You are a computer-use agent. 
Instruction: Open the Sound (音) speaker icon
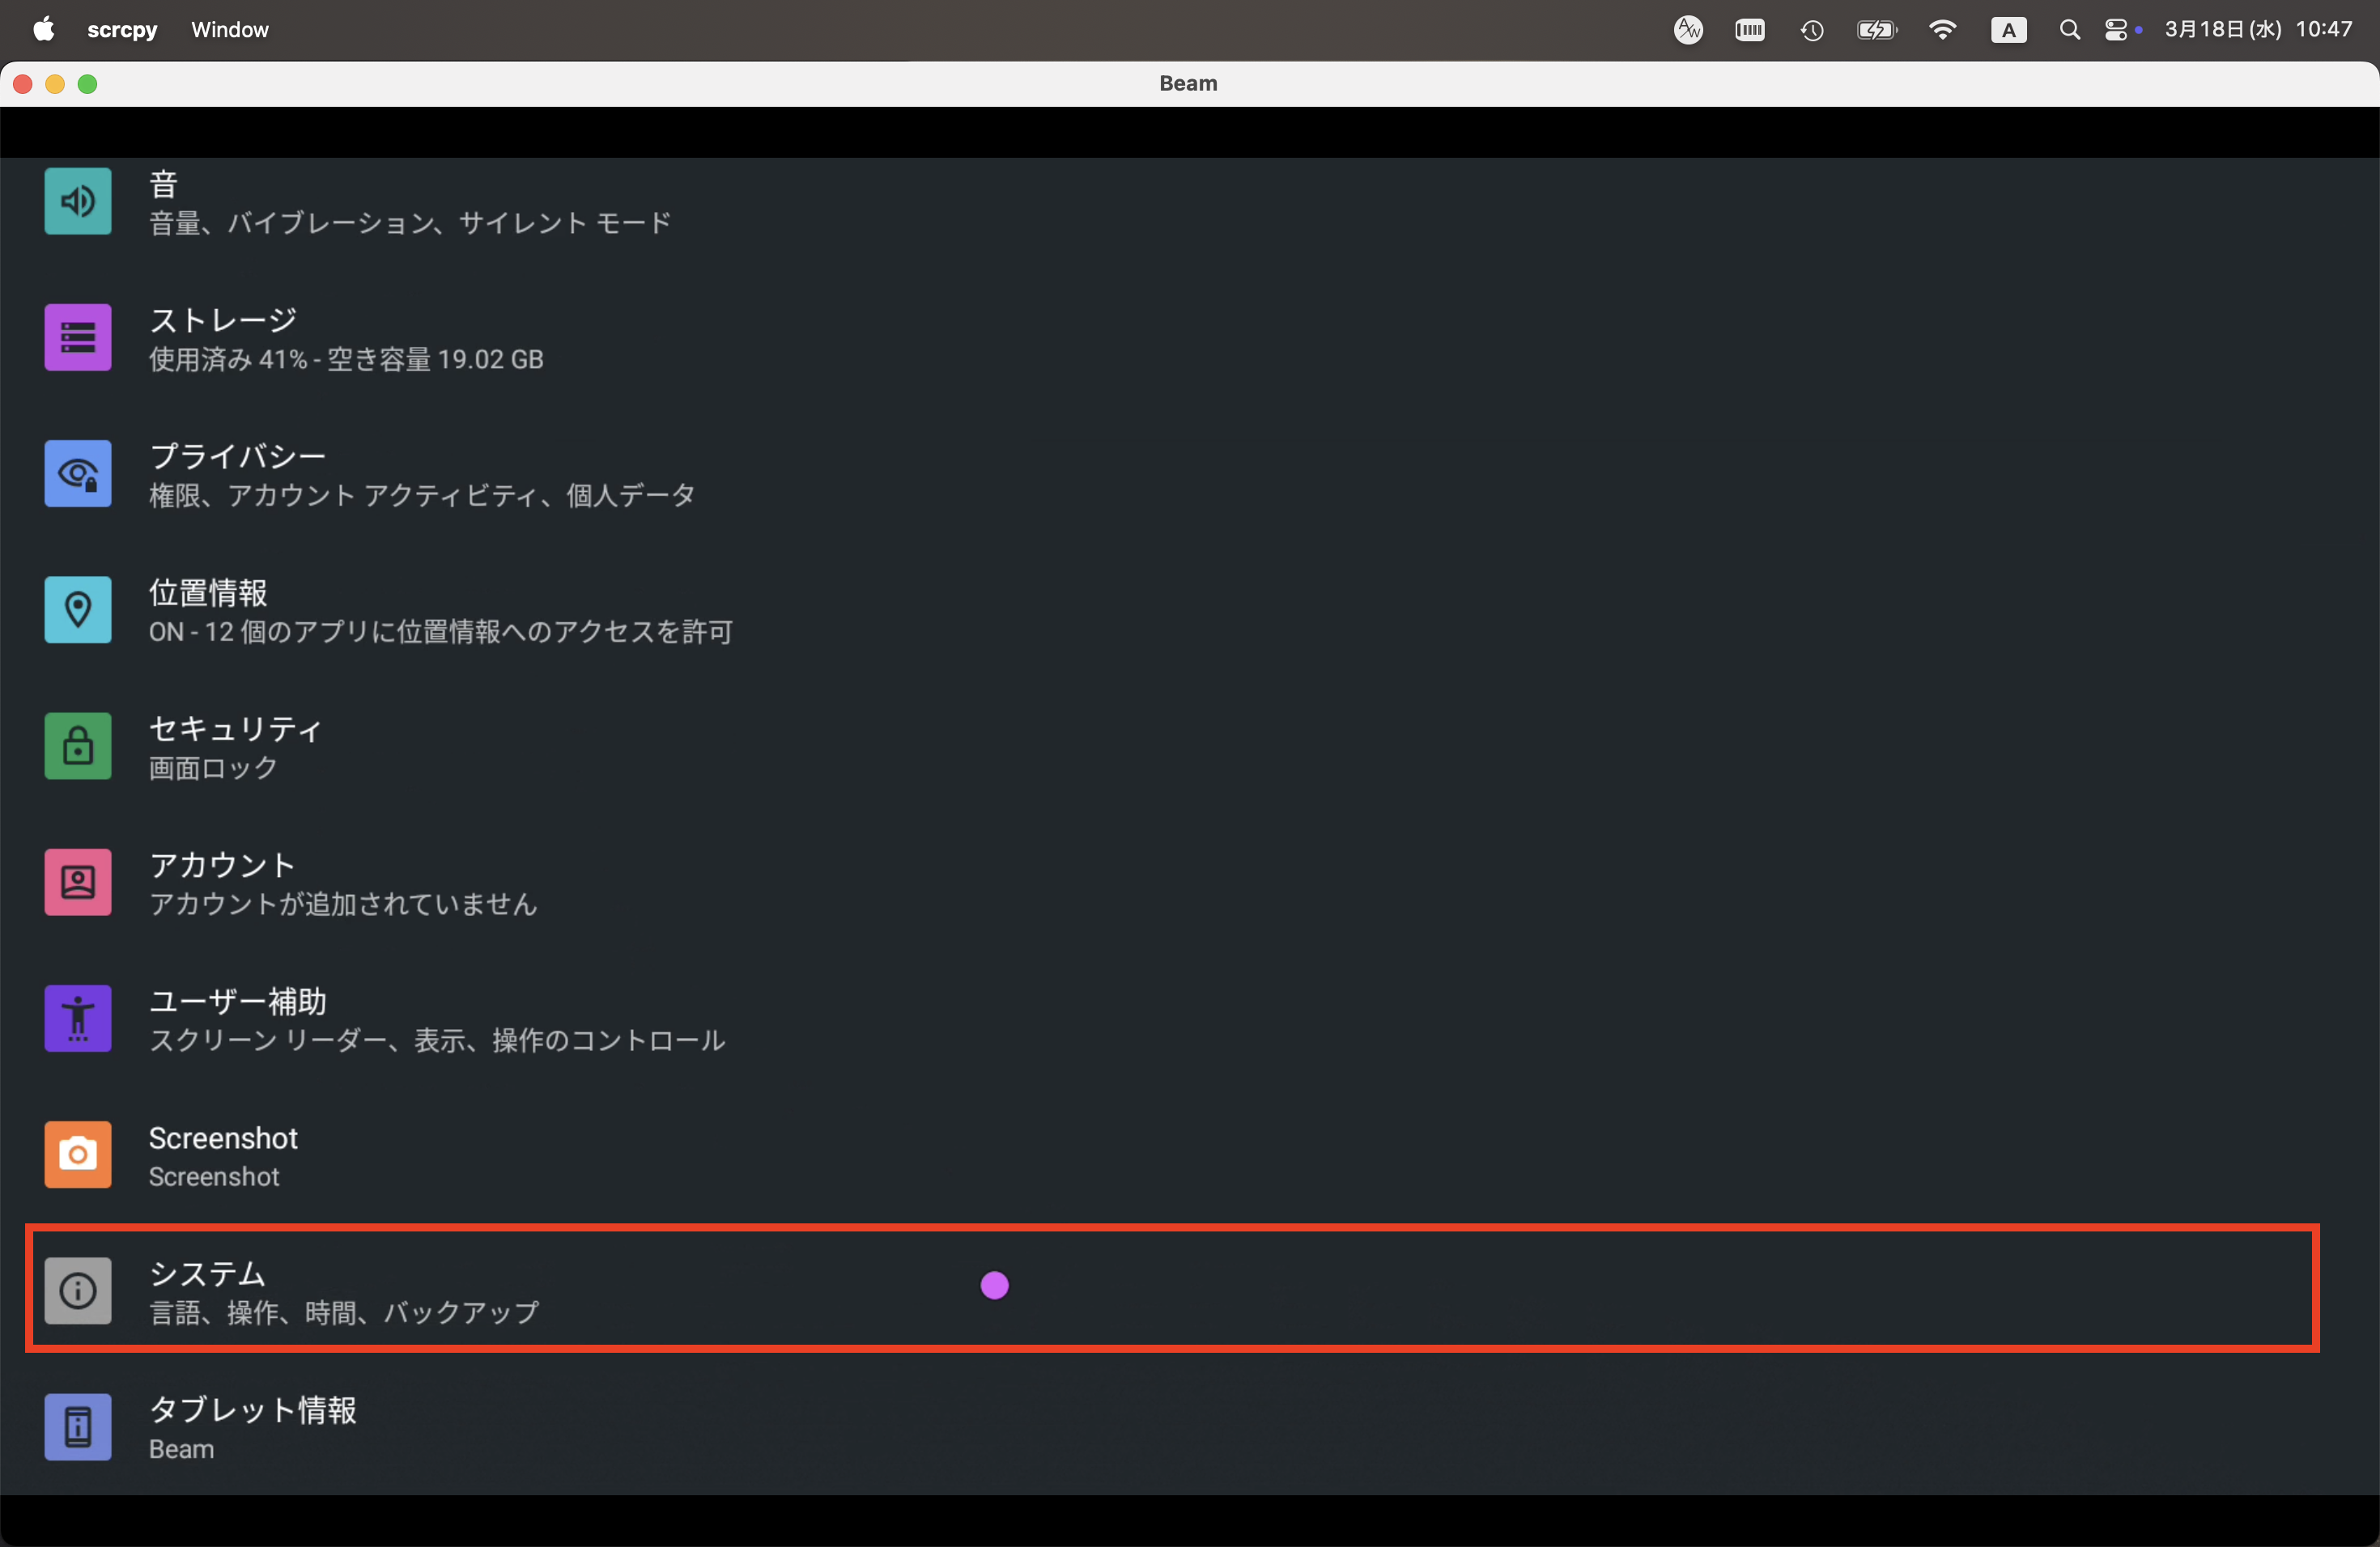pos(78,201)
